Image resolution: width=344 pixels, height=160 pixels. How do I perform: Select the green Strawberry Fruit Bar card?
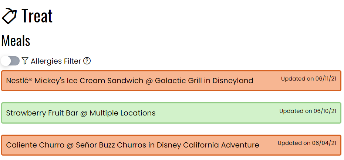(171, 113)
